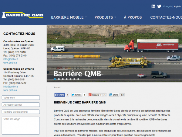Click the Barrière QMB slide caption
This screenshot has width=182, height=137.
click(x=77, y=74)
